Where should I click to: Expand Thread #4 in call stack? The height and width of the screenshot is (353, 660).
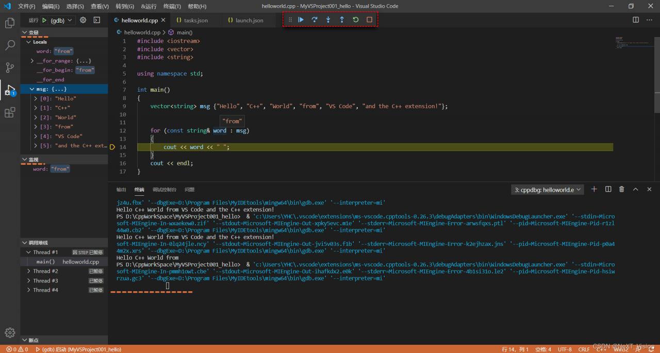29,290
